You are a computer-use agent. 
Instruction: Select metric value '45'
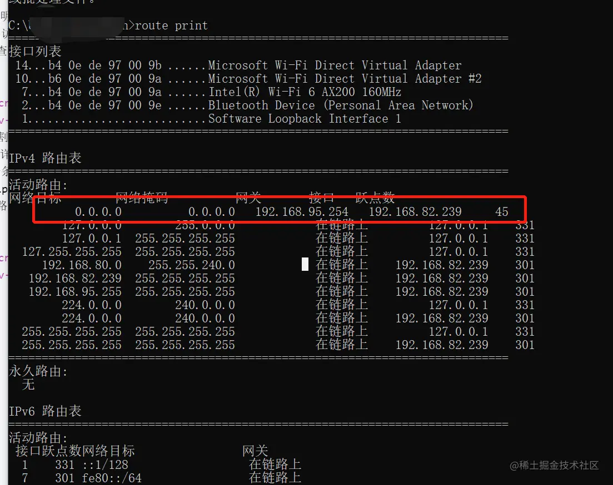click(502, 212)
